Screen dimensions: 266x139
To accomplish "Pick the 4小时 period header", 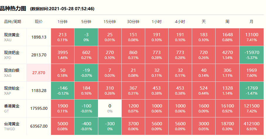I will coord(180,22).
